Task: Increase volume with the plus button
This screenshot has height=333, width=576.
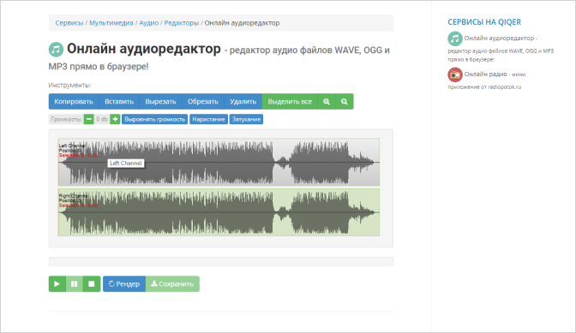Action: [x=115, y=119]
